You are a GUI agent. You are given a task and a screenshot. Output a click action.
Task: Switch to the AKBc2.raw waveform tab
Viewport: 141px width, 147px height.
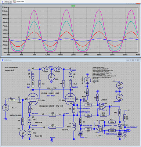[19, 1]
